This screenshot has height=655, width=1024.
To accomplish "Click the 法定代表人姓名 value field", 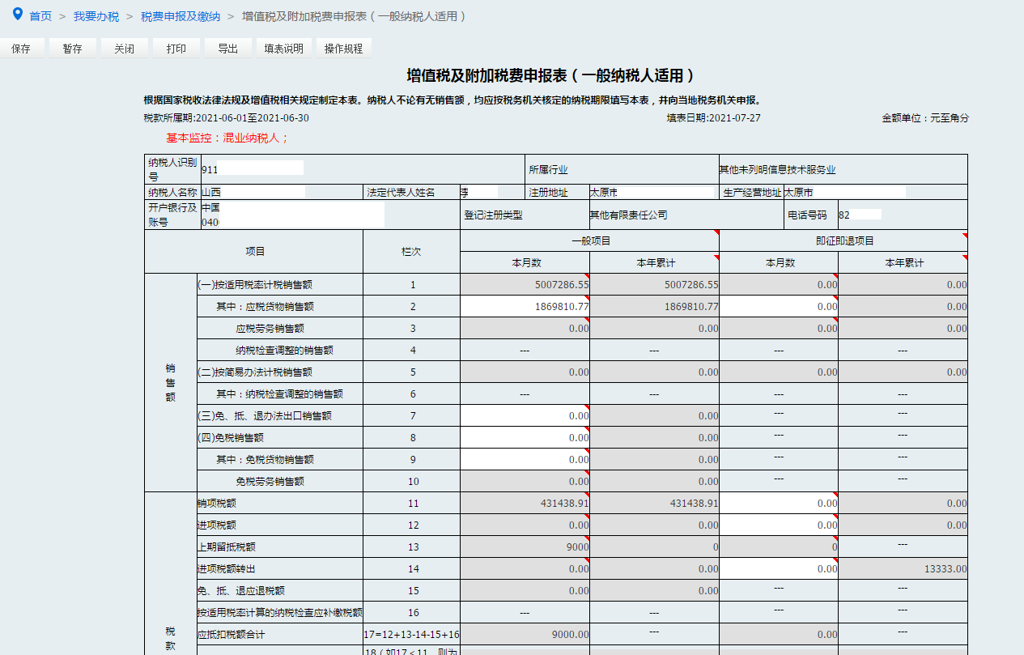I will pos(492,193).
